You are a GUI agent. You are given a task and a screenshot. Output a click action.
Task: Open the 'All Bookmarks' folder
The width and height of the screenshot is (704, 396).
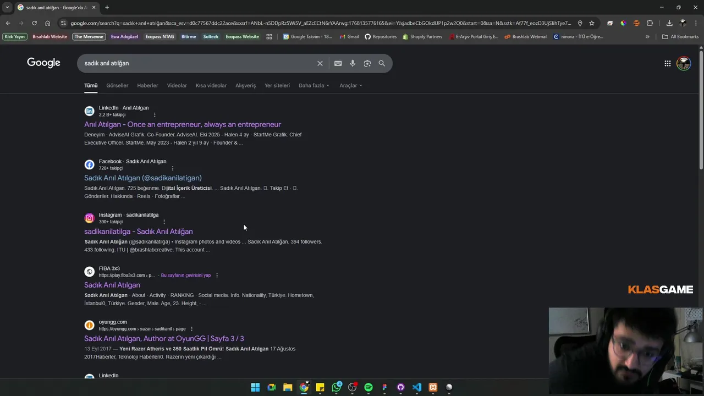pyautogui.click(x=680, y=37)
